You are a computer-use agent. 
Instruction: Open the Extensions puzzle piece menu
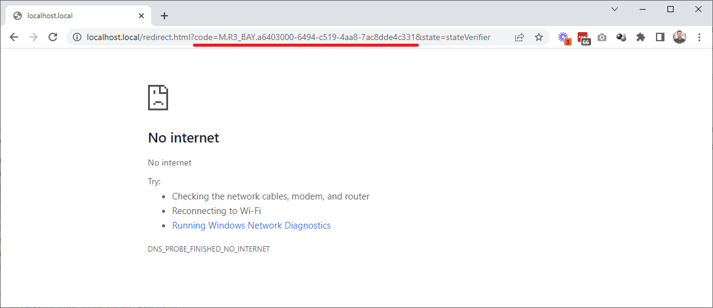[x=640, y=38]
